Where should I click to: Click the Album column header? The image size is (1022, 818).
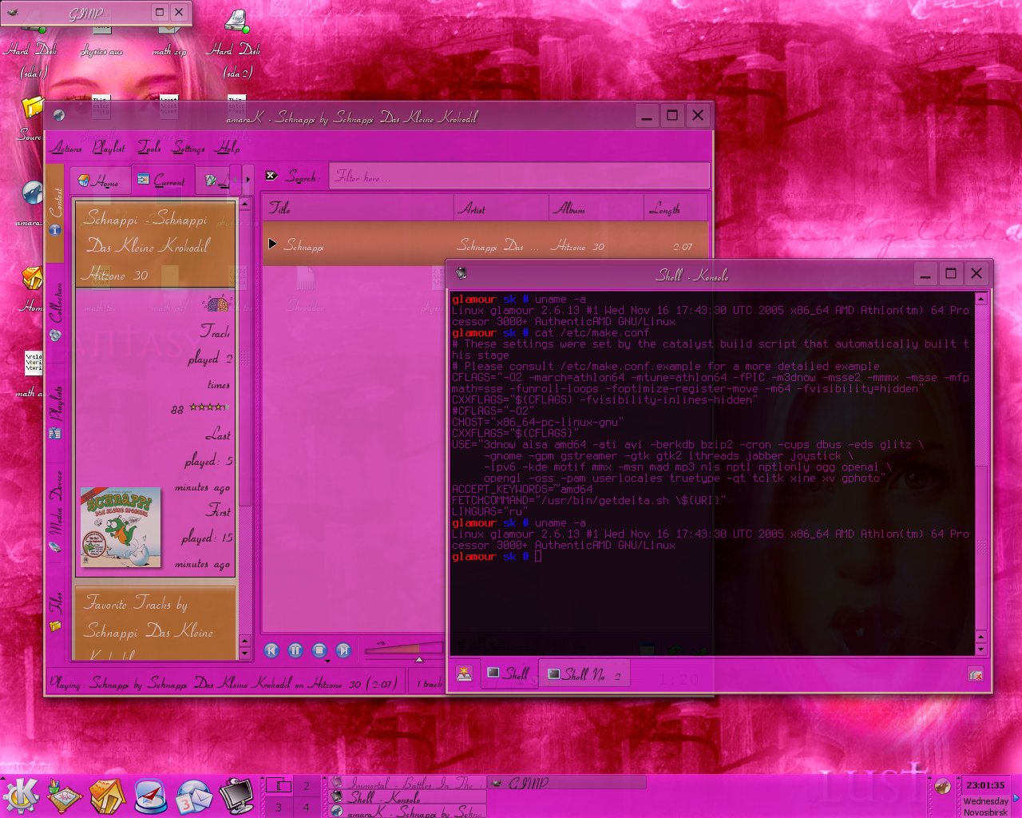(x=596, y=208)
